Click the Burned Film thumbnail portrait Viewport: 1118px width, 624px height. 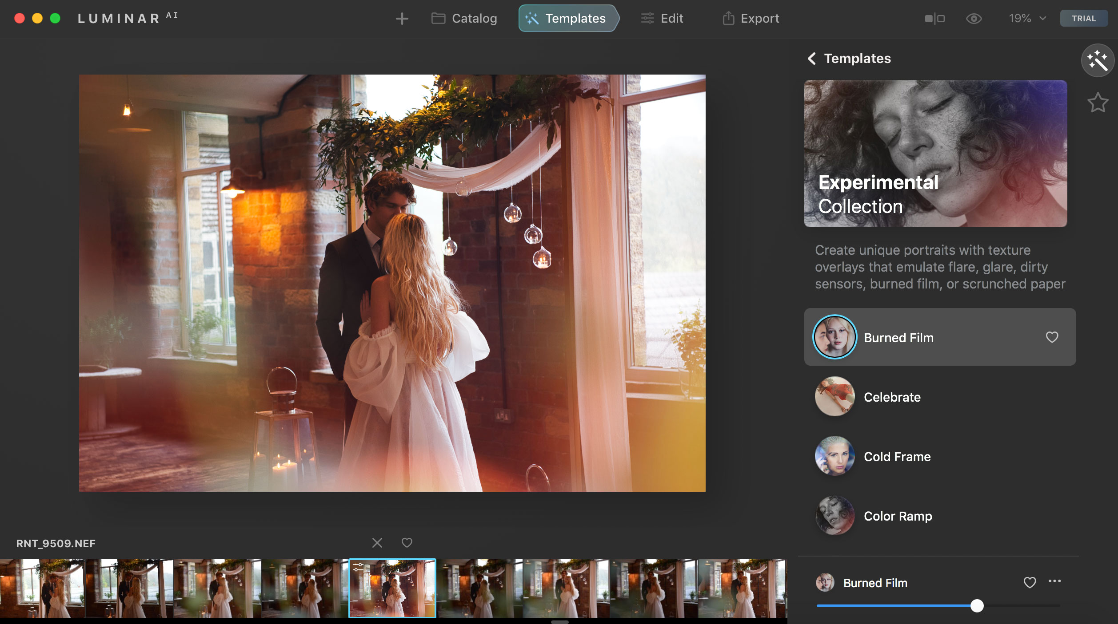click(835, 337)
